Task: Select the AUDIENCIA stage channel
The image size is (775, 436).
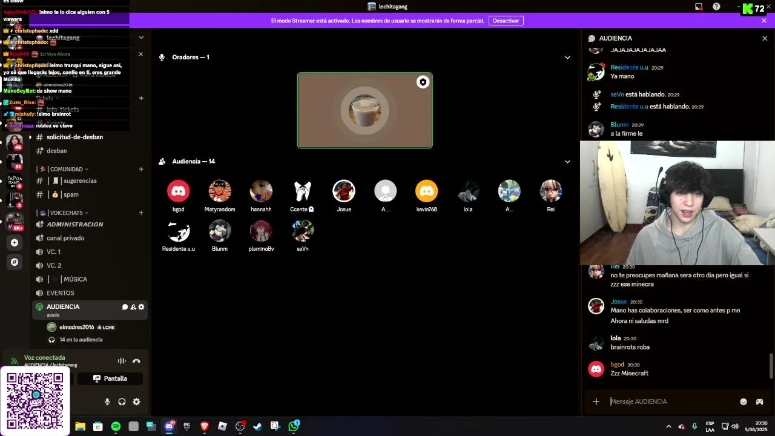Action: pos(90,310)
